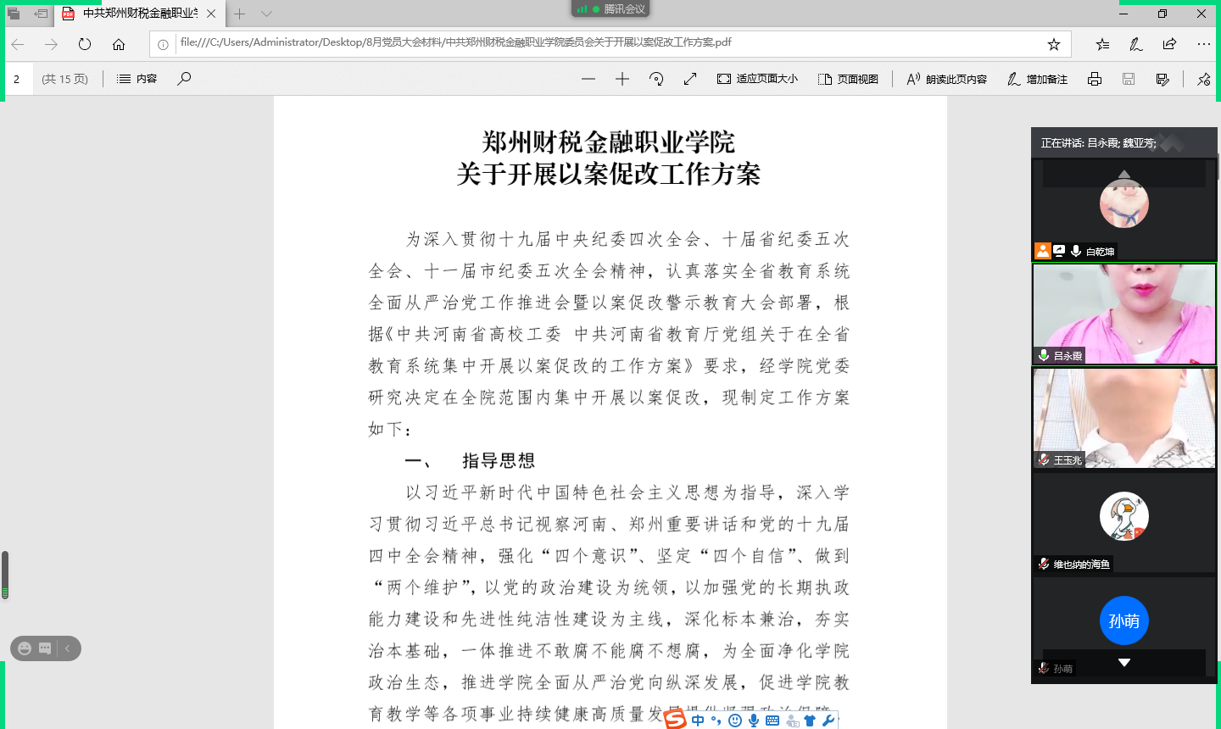Select 吕永雨's video tile
The width and height of the screenshot is (1221, 729).
(x=1124, y=314)
